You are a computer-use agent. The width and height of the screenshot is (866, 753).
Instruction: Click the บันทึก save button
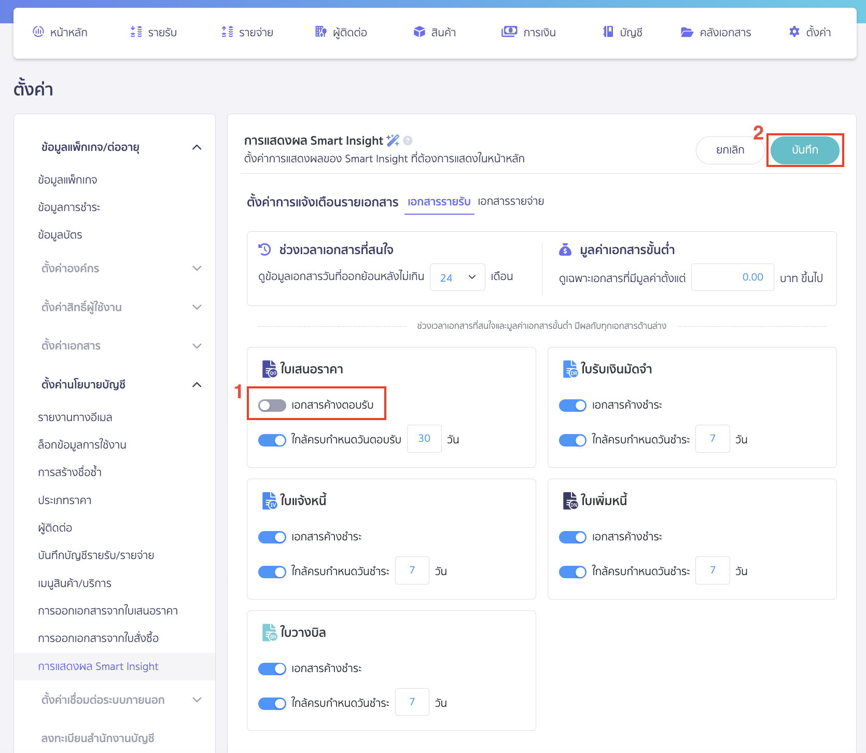804,150
